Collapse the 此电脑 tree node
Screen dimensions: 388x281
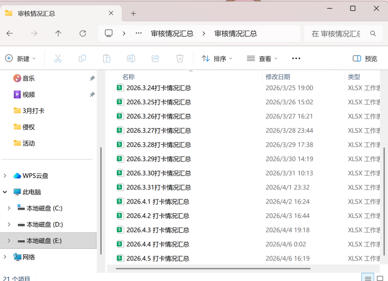(x=5, y=192)
